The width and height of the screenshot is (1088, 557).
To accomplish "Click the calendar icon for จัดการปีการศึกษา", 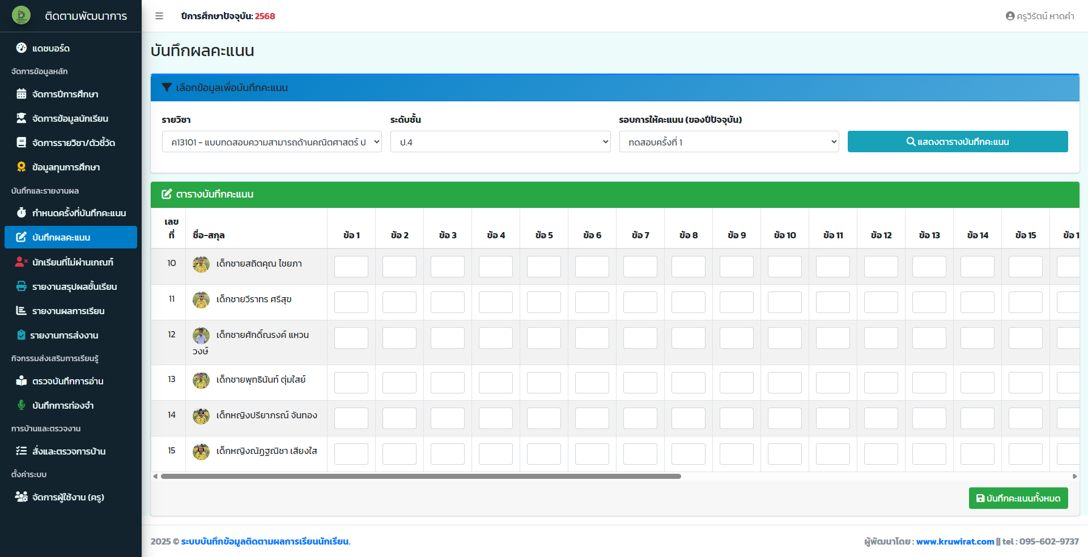I will pyautogui.click(x=22, y=94).
